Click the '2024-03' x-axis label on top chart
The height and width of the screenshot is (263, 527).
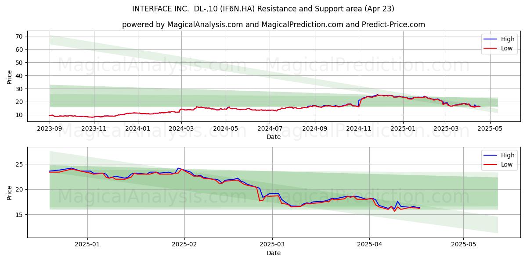click(182, 128)
